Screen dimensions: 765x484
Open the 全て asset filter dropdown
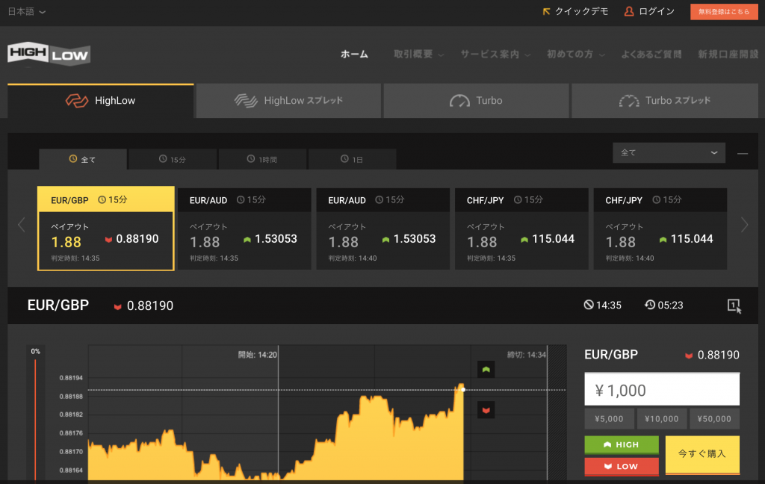[669, 152]
